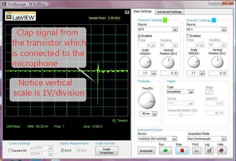Toggle CH 0 display measurements checkbox
Viewport: 236px width, 161px height.
coord(62,150)
